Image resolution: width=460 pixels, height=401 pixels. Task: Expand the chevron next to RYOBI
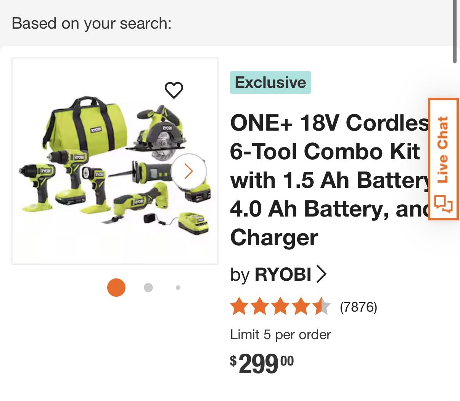click(x=322, y=274)
